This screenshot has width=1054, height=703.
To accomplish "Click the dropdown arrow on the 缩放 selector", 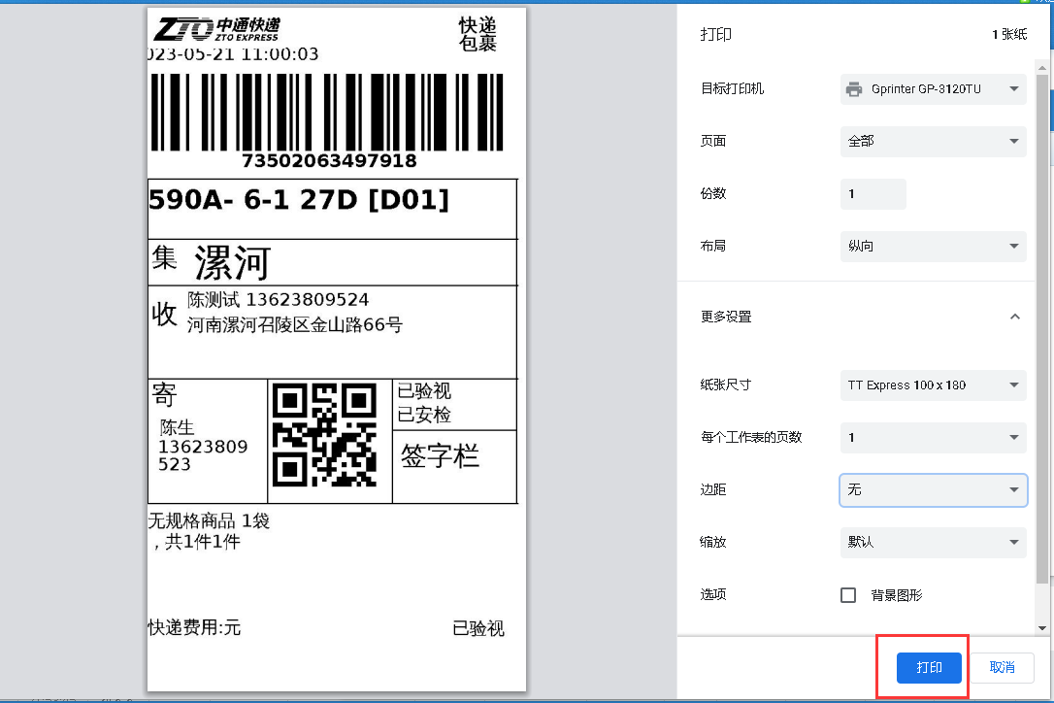I will [1015, 542].
